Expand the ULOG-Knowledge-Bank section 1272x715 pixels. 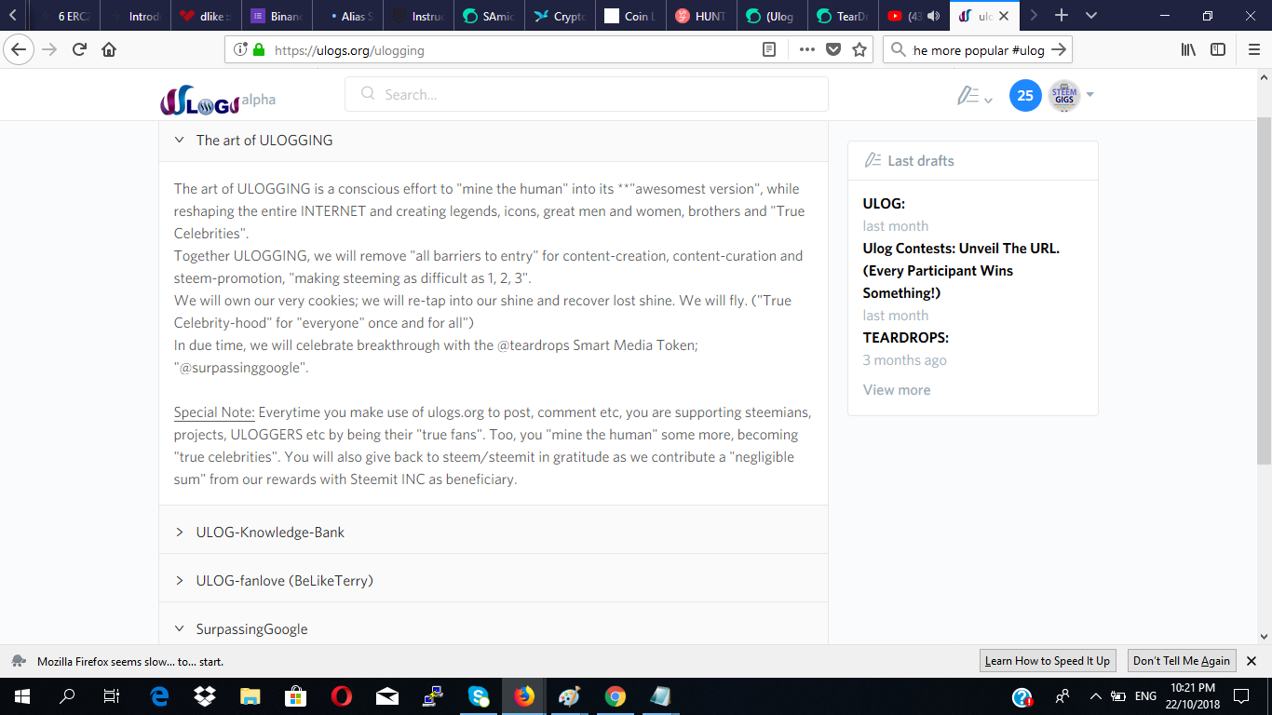pos(494,533)
